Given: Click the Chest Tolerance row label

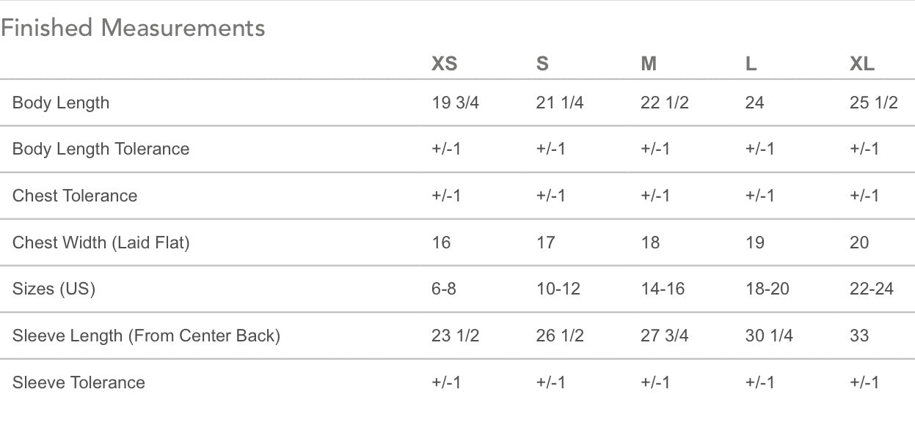Looking at the screenshot, I should pos(75,196).
